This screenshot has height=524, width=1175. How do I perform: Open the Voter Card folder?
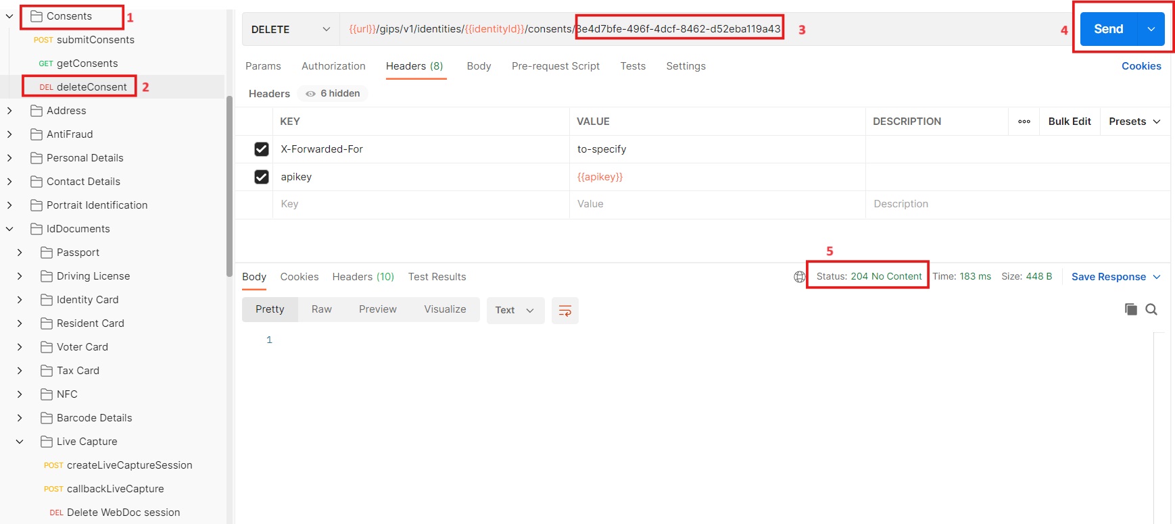click(x=82, y=347)
